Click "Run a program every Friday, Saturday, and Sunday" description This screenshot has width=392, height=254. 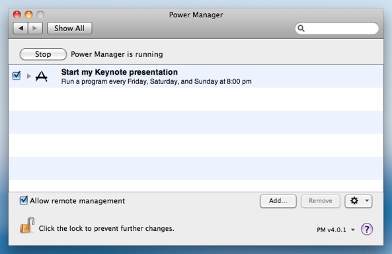(156, 81)
